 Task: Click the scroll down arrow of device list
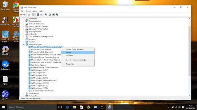tap(190, 95)
